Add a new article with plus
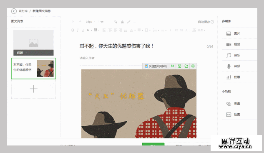This screenshot has width=264, height=153. (x=33, y=89)
